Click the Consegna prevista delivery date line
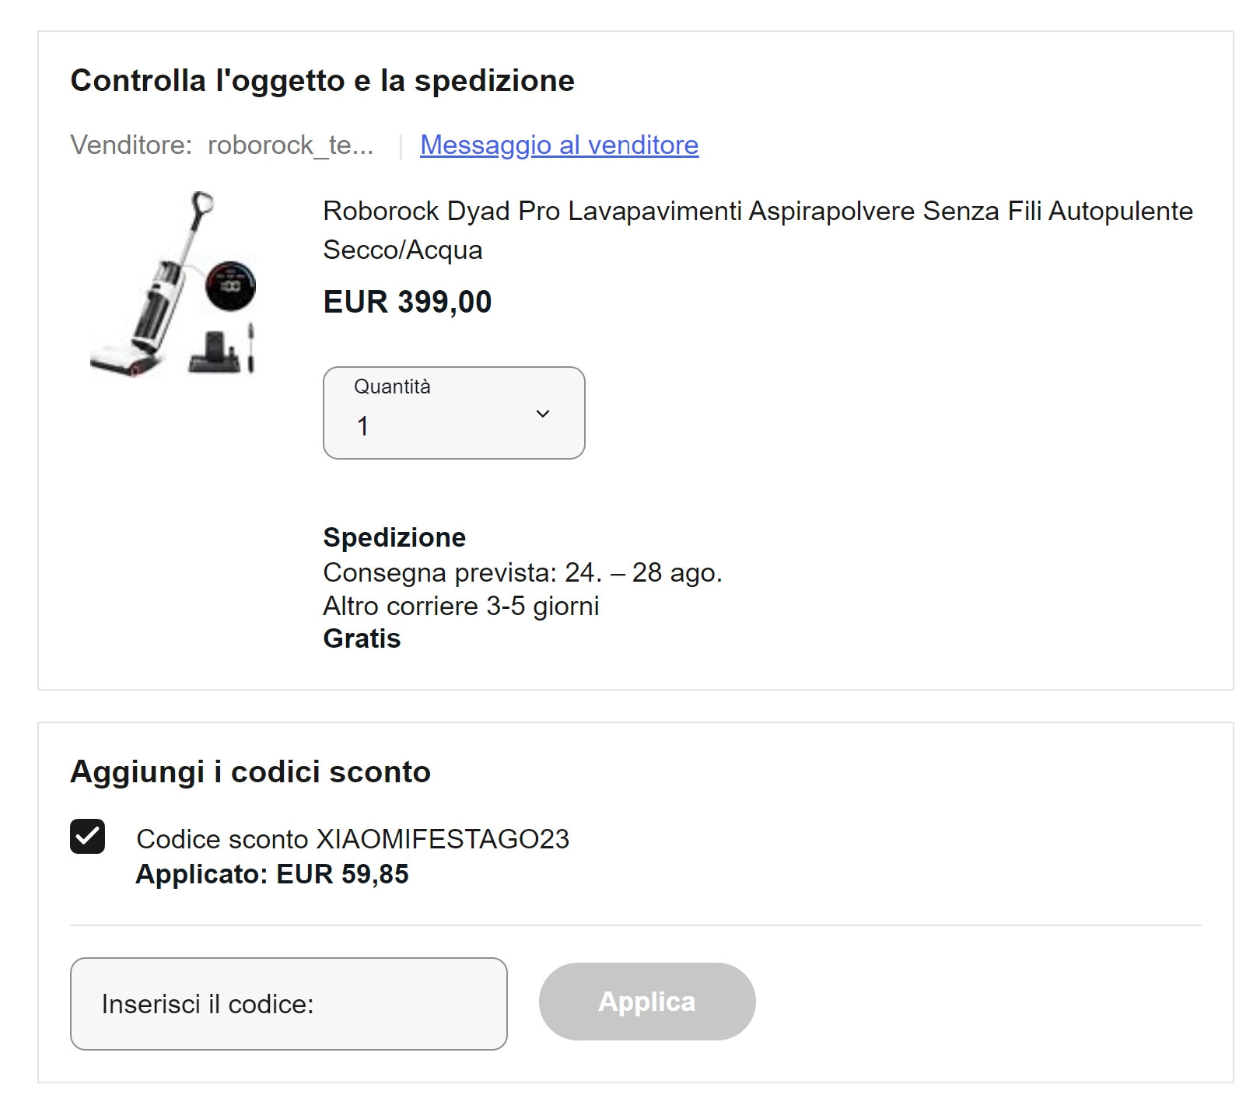This screenshot has height=1112, width=1260. (523, 572)
